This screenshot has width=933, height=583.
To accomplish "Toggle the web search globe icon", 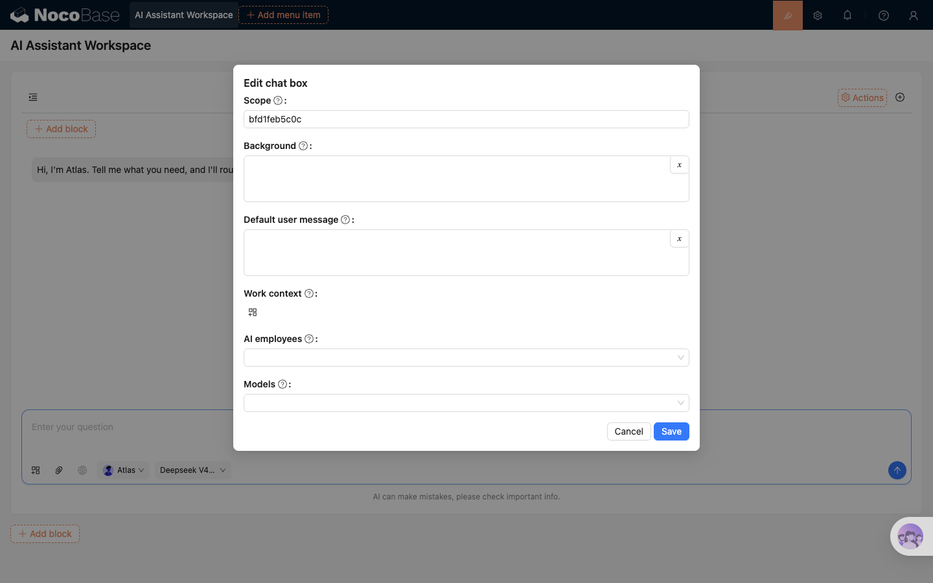I will [82, 470].
